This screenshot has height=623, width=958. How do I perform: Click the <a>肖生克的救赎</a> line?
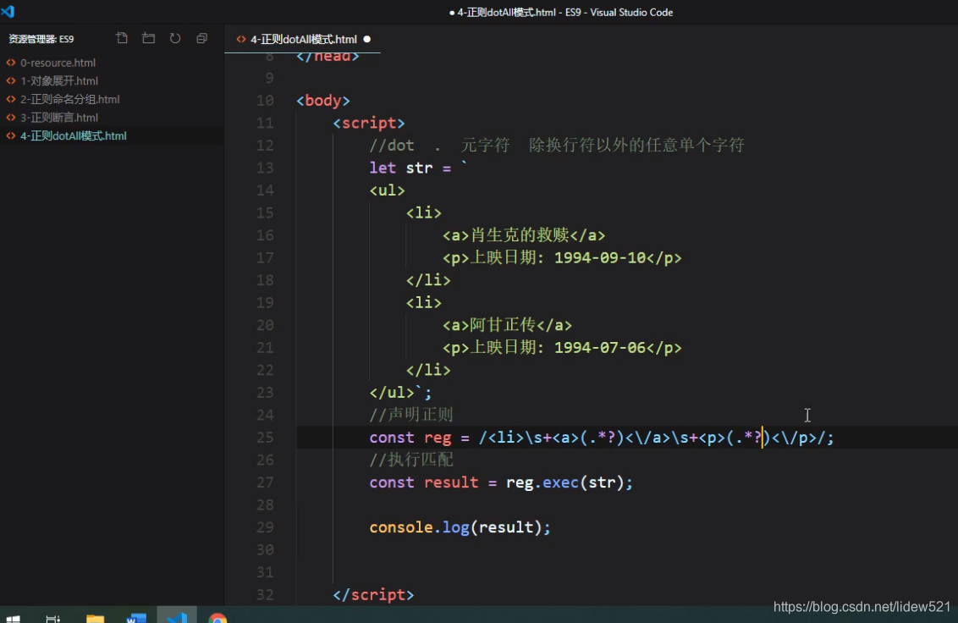524,235
